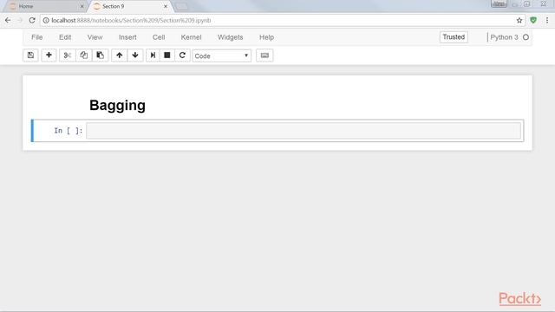The height and width of the screenshot is (312, 555).
Task: Go back with browser back arrow
Action: click(8, 21)
